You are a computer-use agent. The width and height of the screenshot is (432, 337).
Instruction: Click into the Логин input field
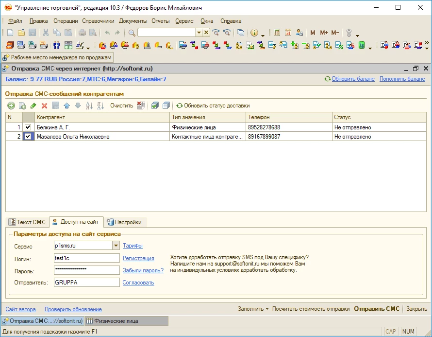tap(86, 258)
